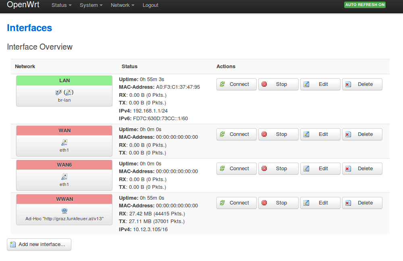Edit the LAN interface
Screen dimensions: 403x261
[320, 84]
